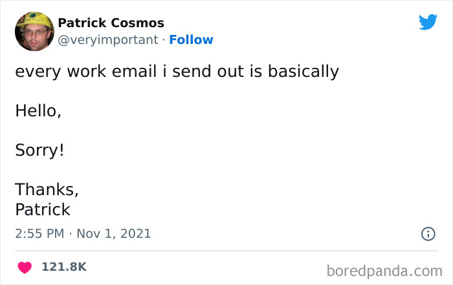Click the divider line above the likes
This screenshot has width=453, height=285.
pyautogui.click(x=226, y=251)
